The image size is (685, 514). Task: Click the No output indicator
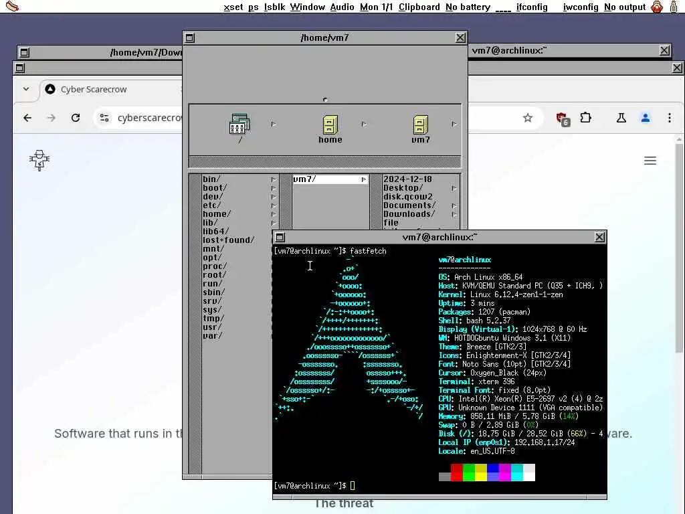click(625, 7)
